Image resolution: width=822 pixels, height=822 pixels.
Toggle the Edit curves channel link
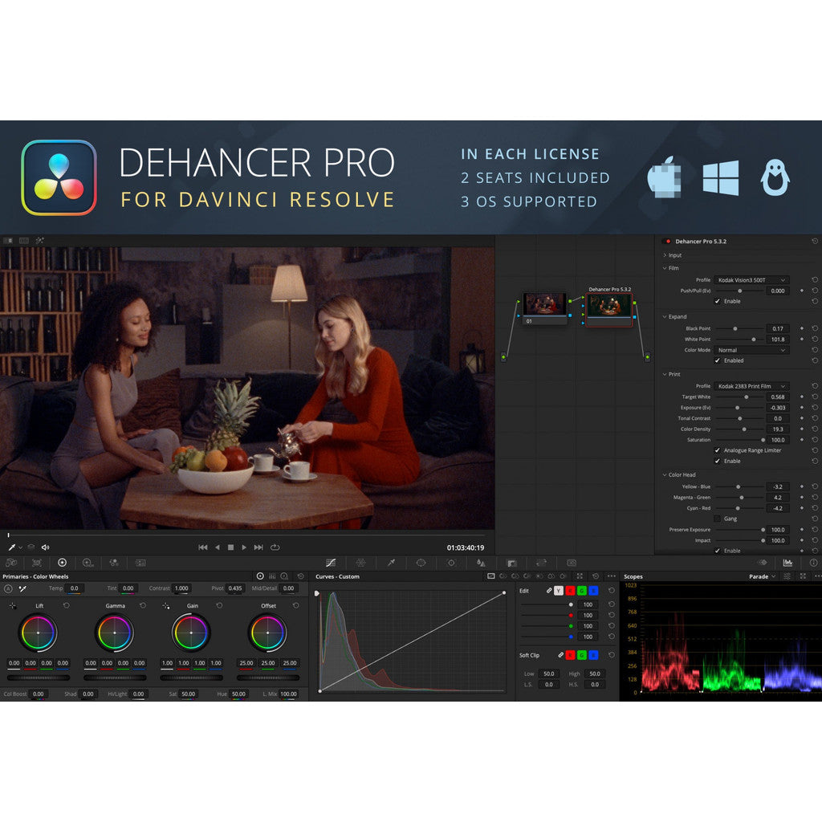point(548,591)
